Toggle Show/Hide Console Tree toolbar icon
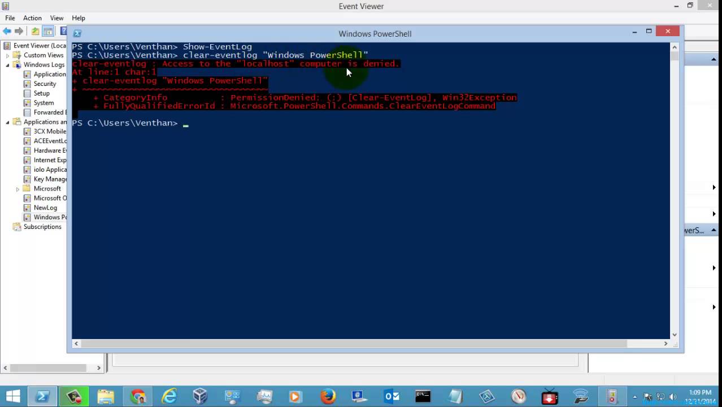722x407 pixels. [x=48, y=32]
